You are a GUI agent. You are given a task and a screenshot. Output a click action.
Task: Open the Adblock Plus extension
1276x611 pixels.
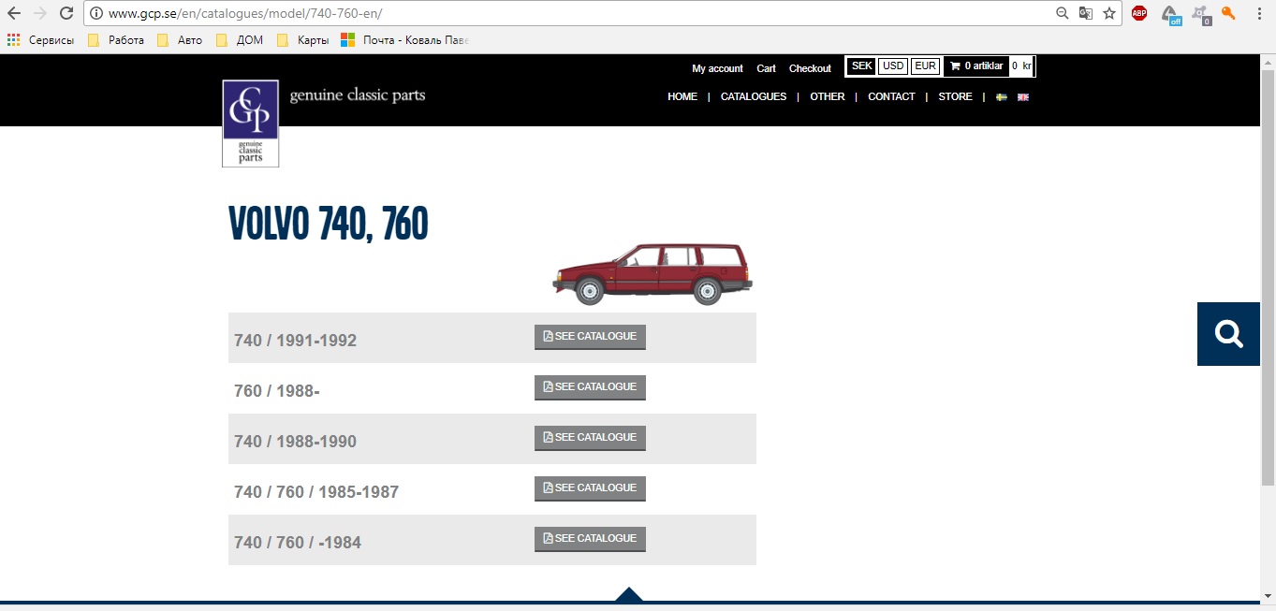1139,13
